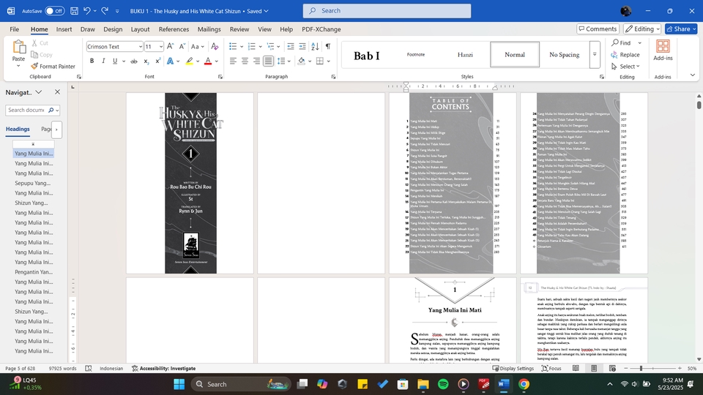
Task: Toggle Show/Hide paragraph marks
Action: coord(328,46)
